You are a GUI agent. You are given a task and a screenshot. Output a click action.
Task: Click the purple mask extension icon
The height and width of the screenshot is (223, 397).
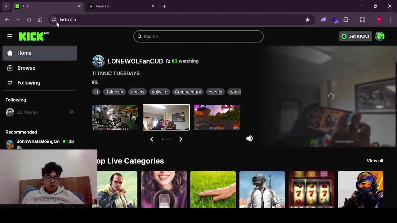(323, 20)
